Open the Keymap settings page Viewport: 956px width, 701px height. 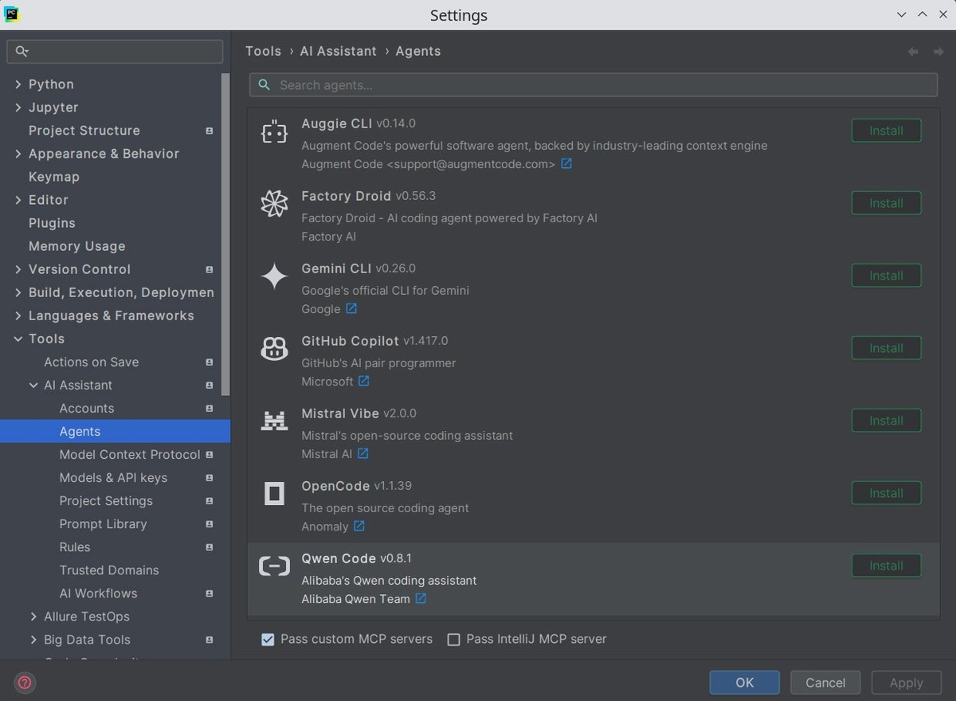pyautogui.click(x=54, y=177)
